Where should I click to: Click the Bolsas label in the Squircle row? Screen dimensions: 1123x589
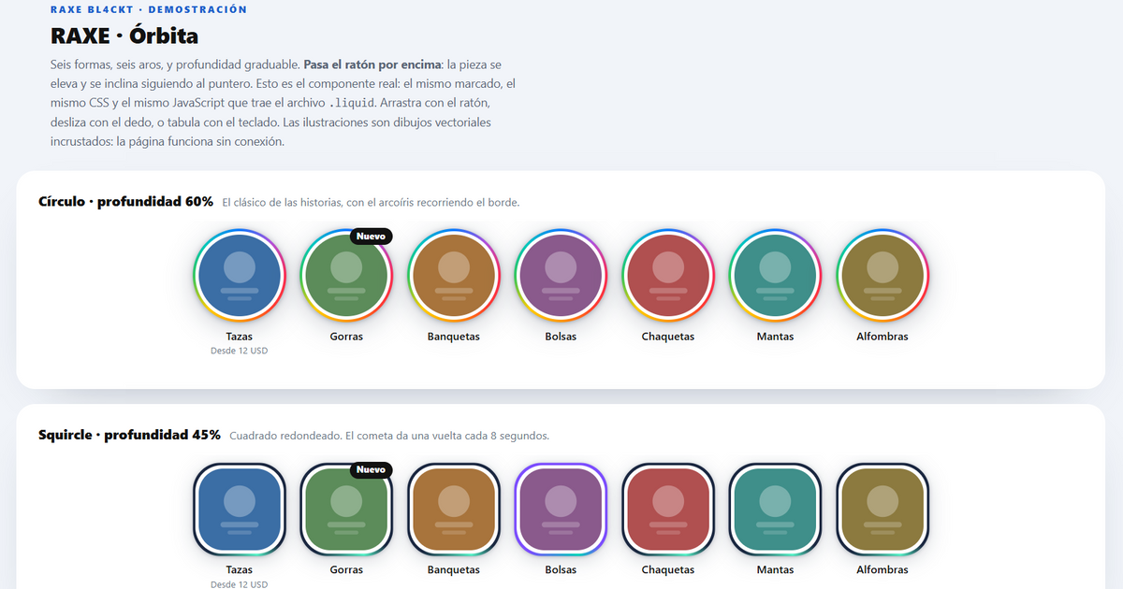561,570
